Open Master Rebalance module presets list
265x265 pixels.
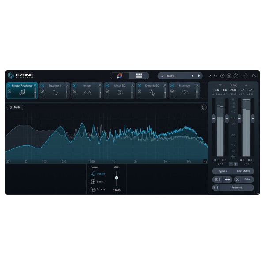[x=10, y=96]
